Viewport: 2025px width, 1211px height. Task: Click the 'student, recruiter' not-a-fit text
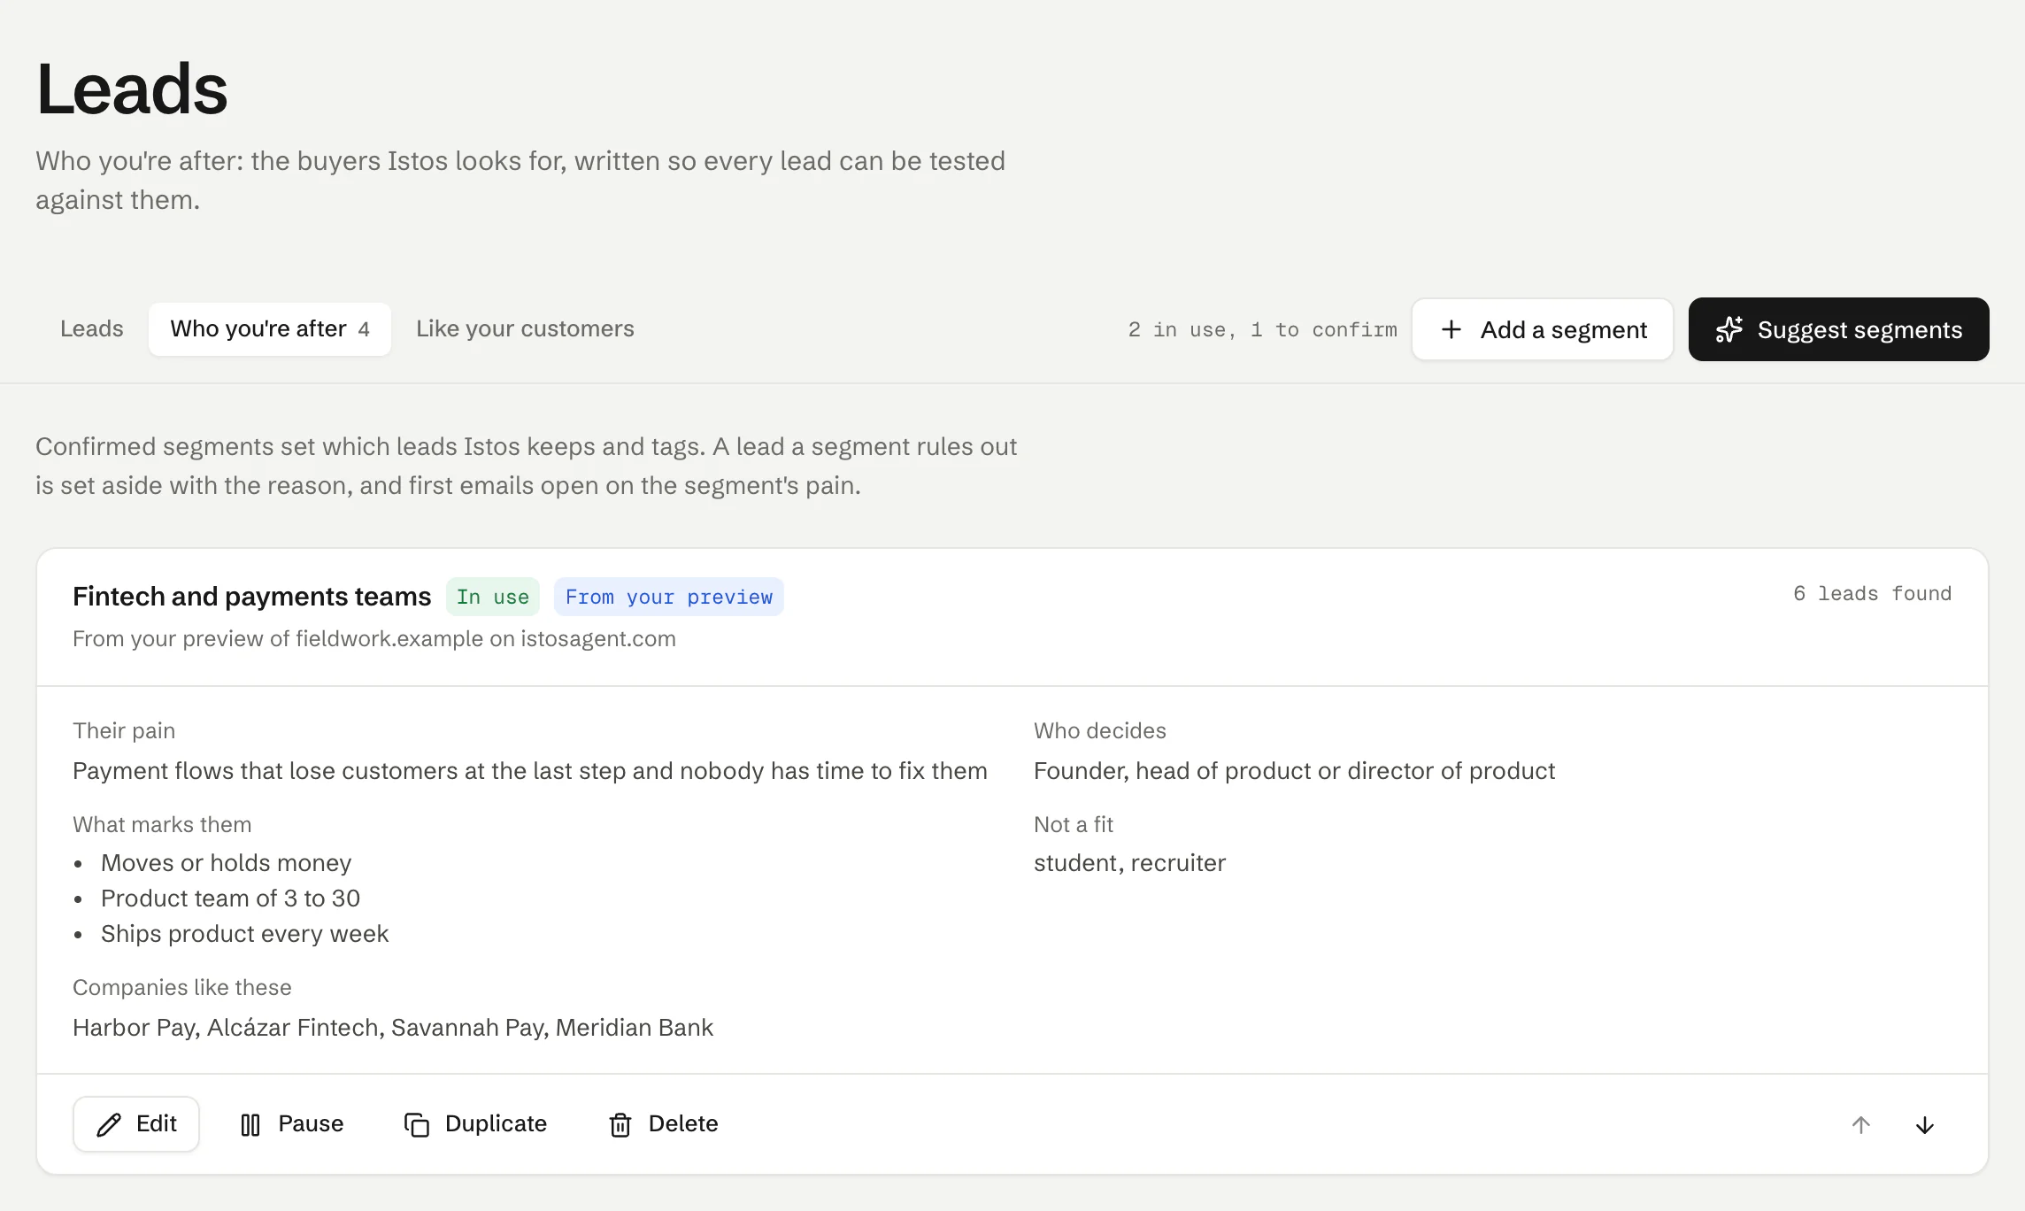coord(1129,863)
